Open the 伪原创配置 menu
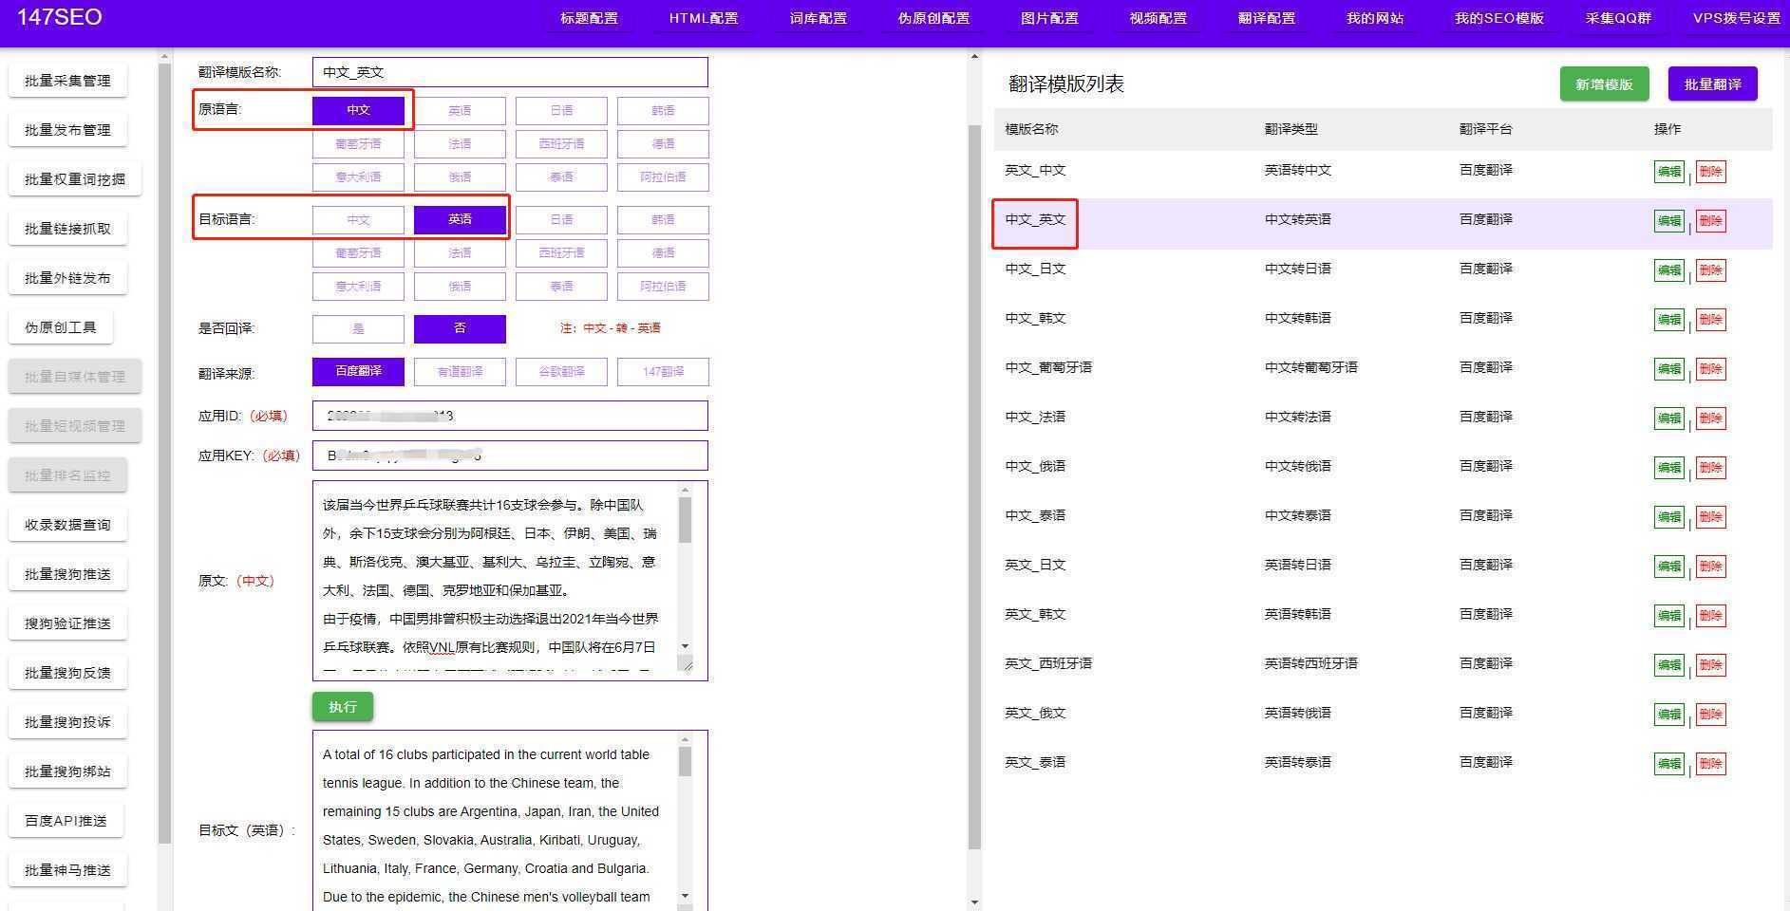Screen dimensions: 1790x911 pos(934,18)
